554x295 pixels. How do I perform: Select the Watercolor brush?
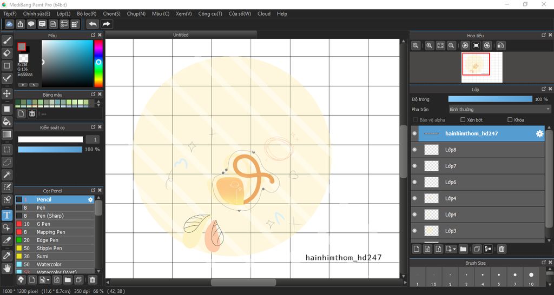pyautogui.click(x=55, y=264)
